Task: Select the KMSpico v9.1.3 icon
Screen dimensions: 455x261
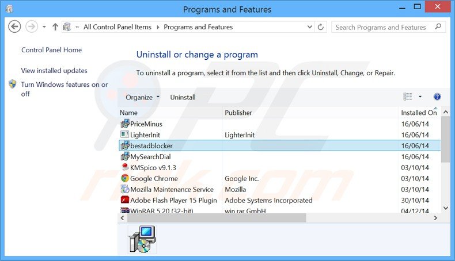Action: [125, 167]
